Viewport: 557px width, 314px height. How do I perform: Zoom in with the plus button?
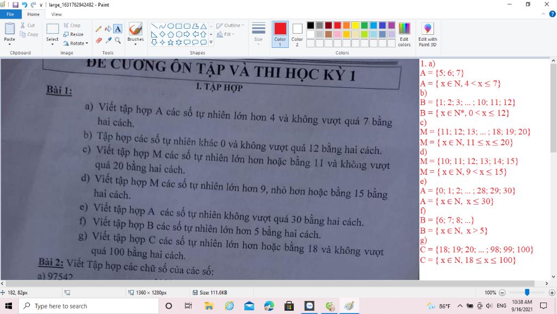[552, 293]
